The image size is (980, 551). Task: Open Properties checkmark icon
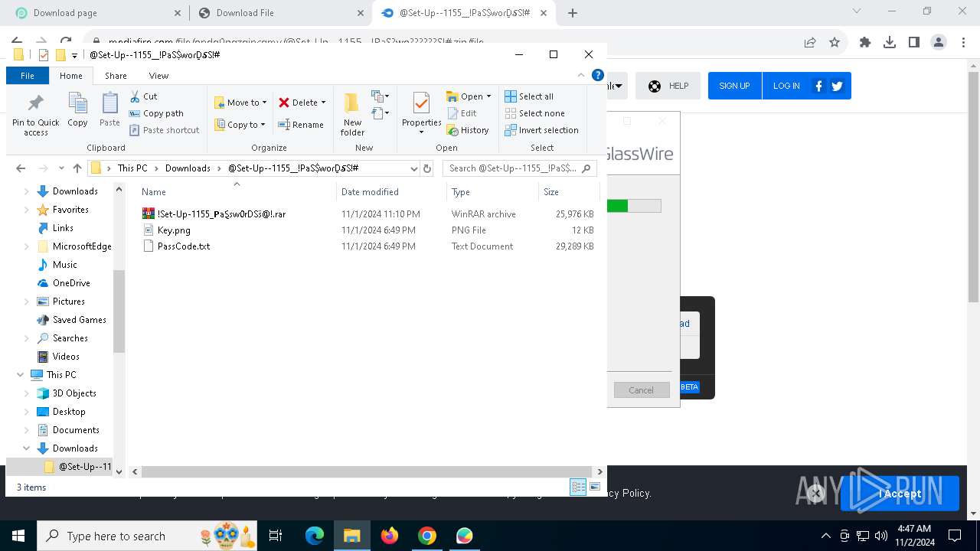coord(421,103)
